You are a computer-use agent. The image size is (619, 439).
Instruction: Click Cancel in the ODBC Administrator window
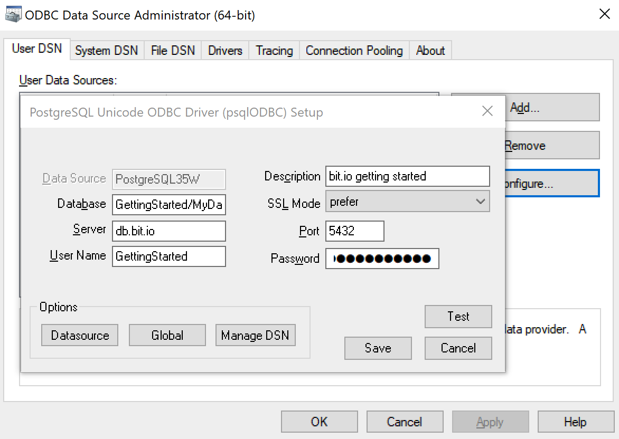(405, 422)
